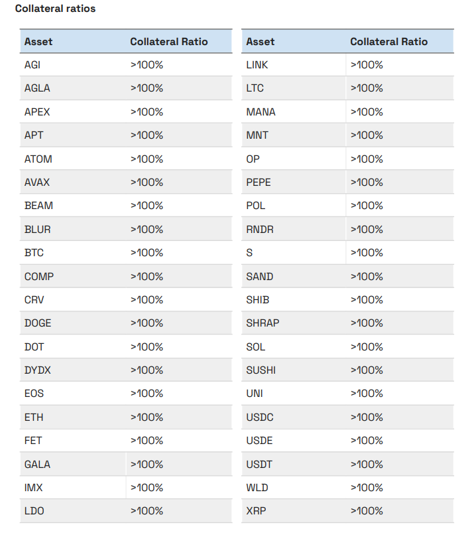Click the collateral ratio value for USDT
Image resolution: width=474 pixels, height=535 pixels.
(367, 465)
